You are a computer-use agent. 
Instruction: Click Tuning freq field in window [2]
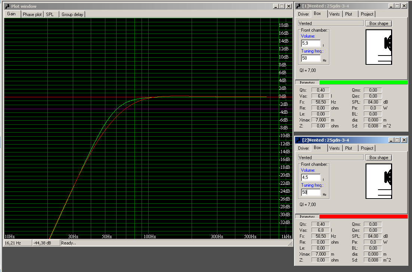[311, 192]
